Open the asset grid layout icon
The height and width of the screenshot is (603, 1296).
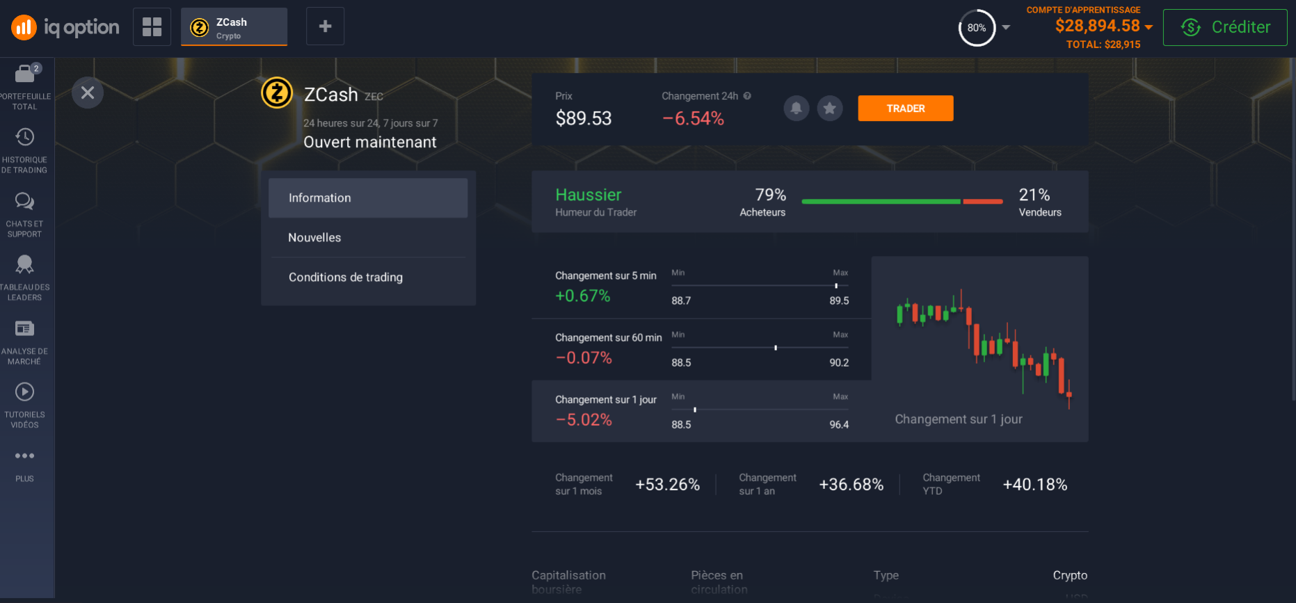click(x=152, y=26)
